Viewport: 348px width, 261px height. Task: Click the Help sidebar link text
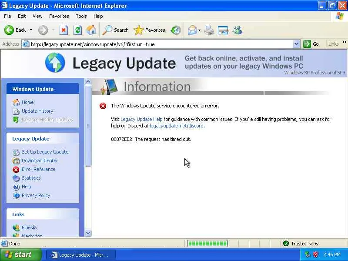pyautogui.click(x=27, y=187)
